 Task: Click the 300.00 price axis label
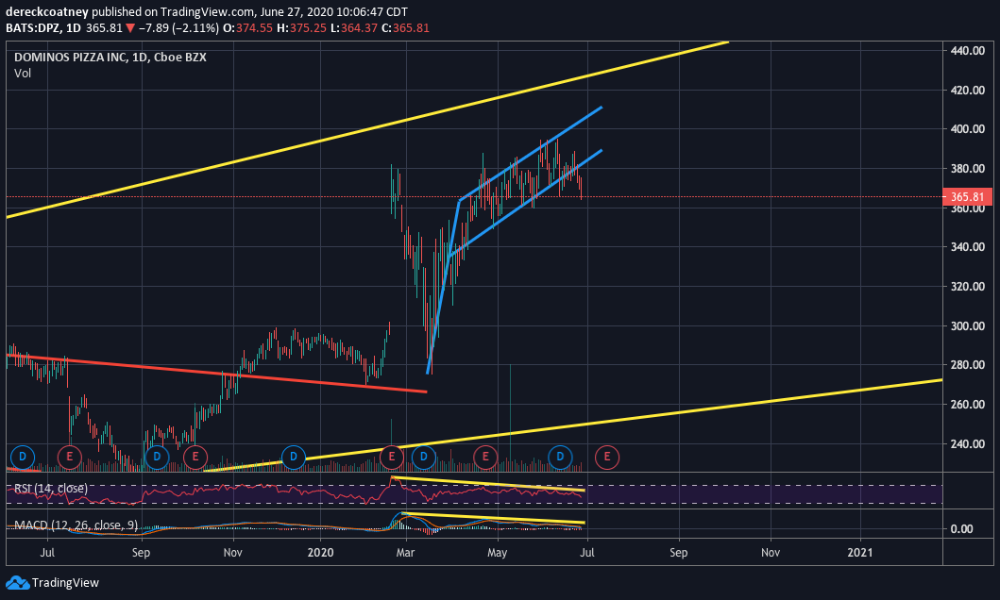click(x=968, y=326)
